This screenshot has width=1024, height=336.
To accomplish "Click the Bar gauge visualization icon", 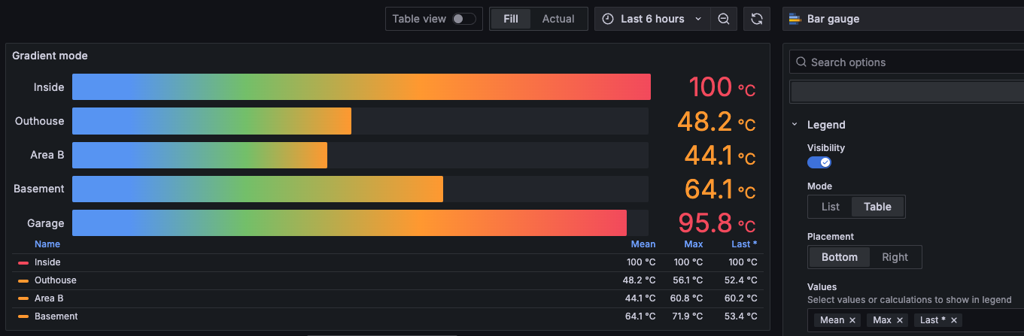I will [795, 19].
